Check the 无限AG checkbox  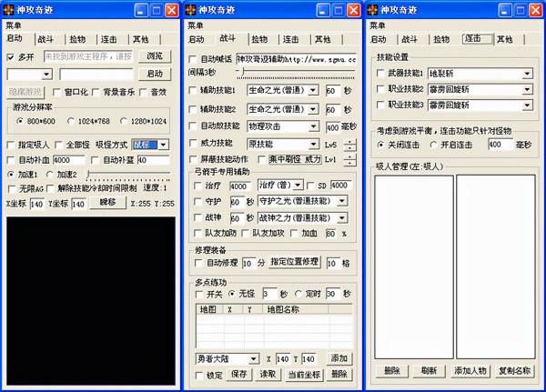tap(10, 188)
